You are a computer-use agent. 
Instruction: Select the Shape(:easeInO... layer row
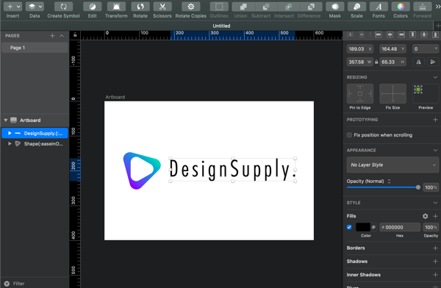[x=35, y=144]
